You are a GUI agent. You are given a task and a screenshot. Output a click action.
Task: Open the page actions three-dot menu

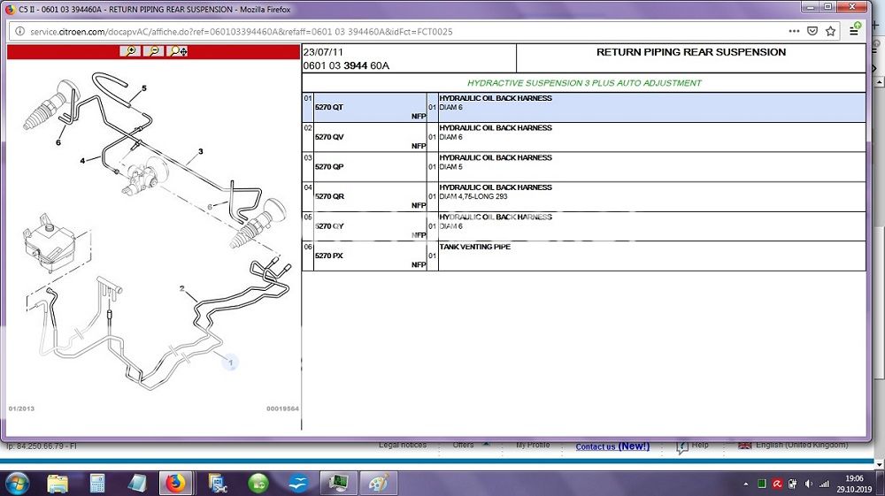[793, 31]
